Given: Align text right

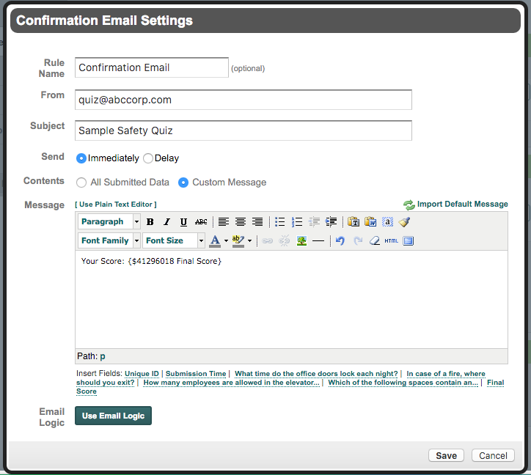Looking at the screenshot, I should click(x=257, y=222).
